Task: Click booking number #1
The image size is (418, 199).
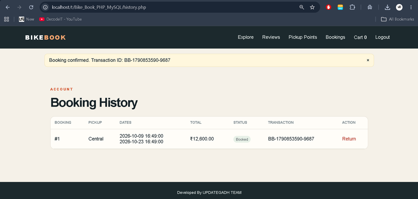Action: (57, 139)
